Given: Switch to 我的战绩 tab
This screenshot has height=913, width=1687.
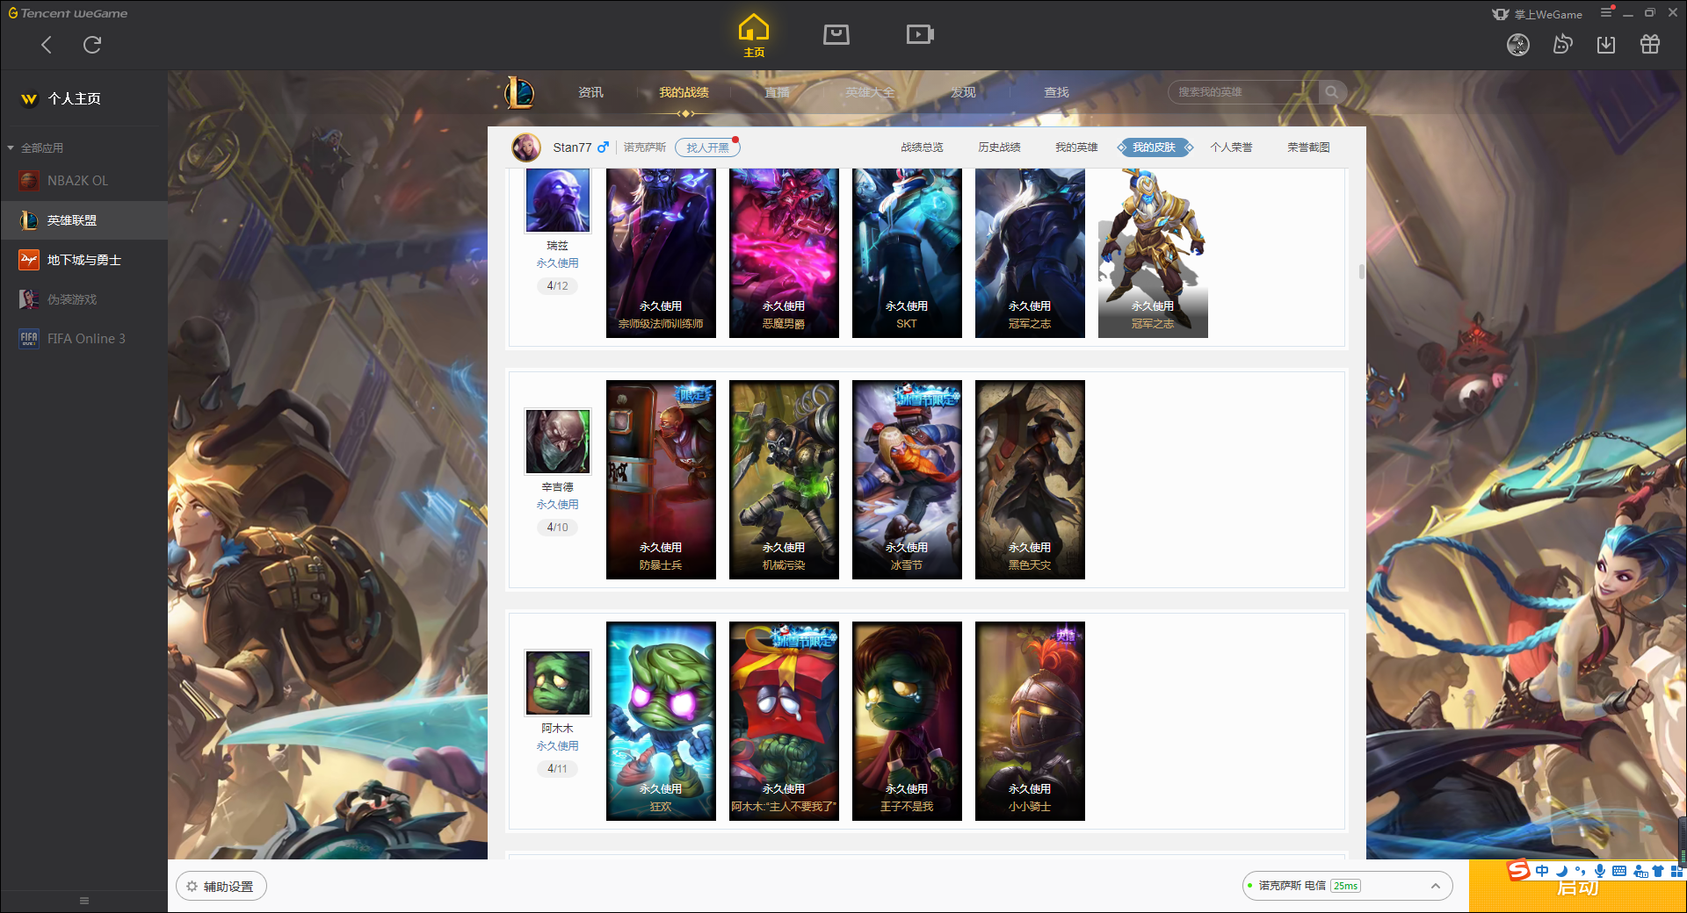Looking at the screenshot, I should click(x=684, y=92).
